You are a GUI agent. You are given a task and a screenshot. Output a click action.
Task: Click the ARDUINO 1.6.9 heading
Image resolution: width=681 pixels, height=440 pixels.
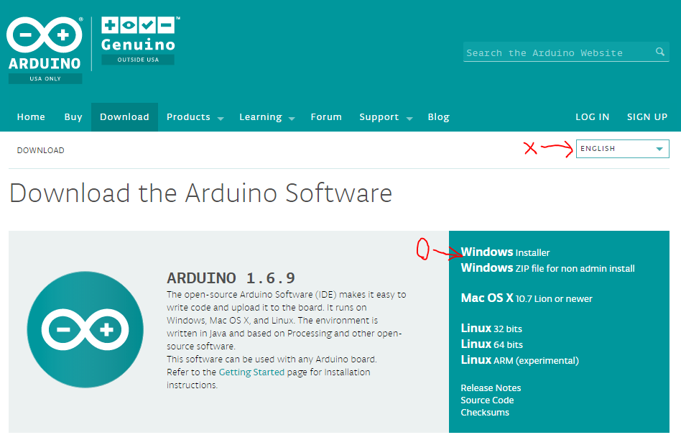click(x=231, y=278)
